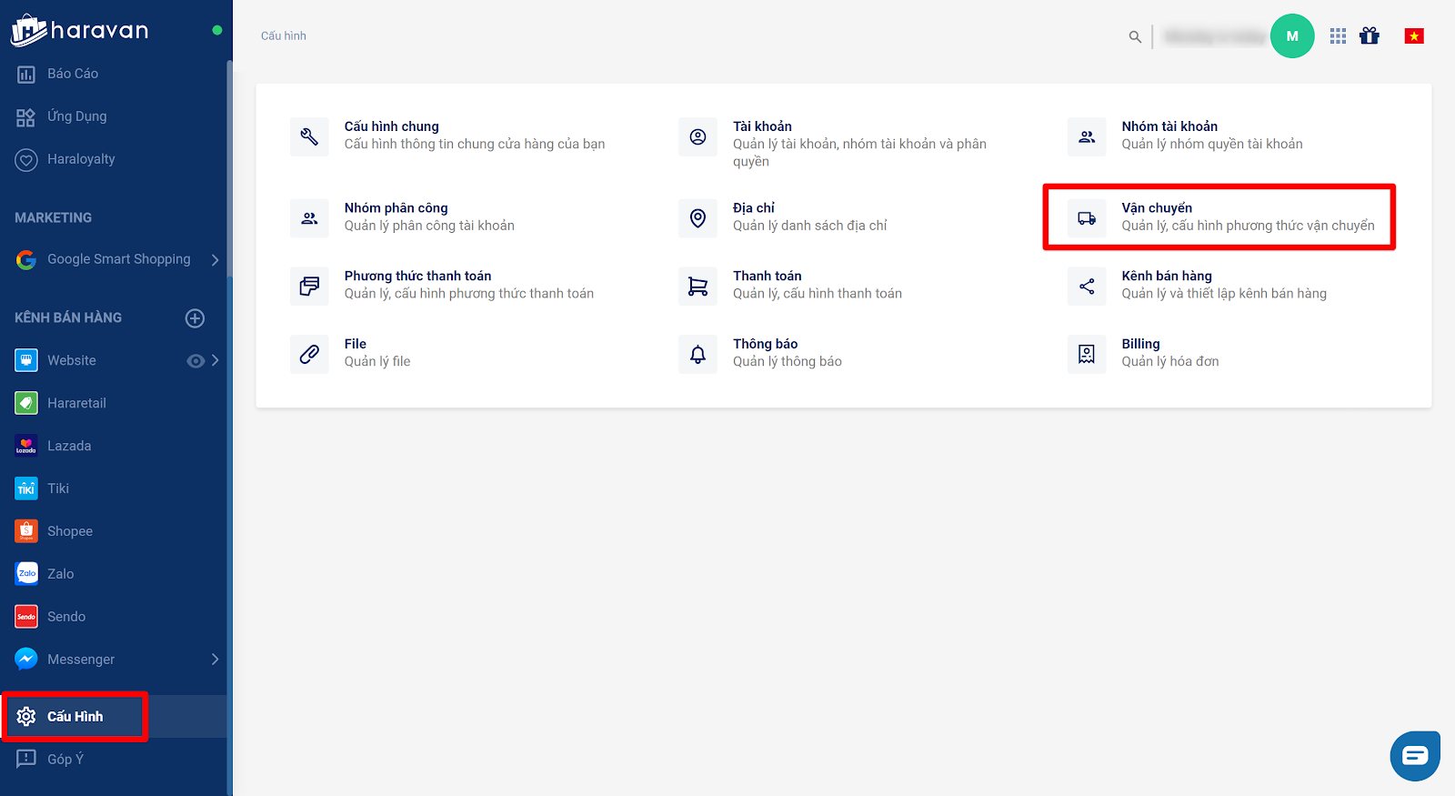The height and width of the screenshot is (796, 1455).
Task: Click the Cấu Hình gear icon
Action: tap(26, 717)
